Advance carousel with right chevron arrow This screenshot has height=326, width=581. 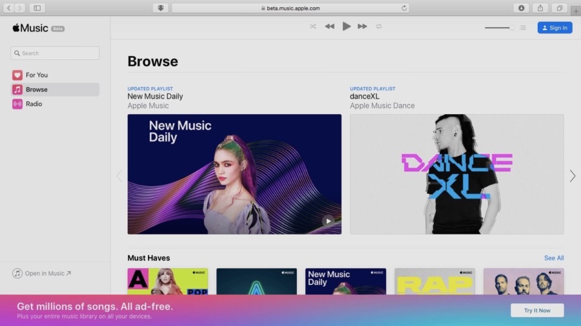(x=573, y=176)
